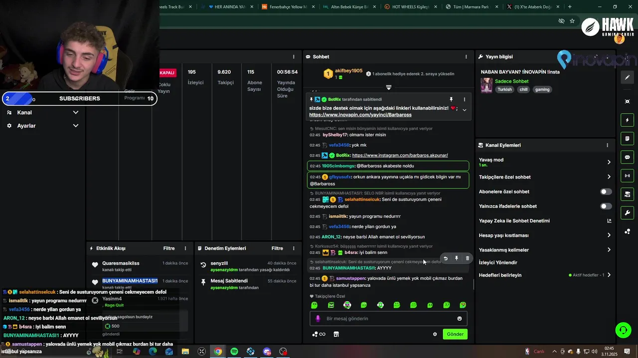This screenshot has height=358, width=638.
Task: Click the message input field
Action: (389, 319)
